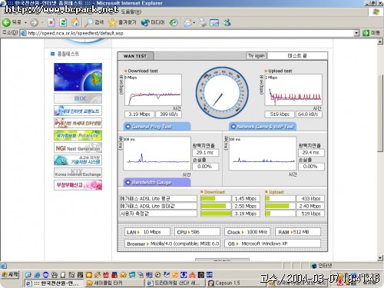Click the Try again button
This screenshot has width=384, height=288.
click(x=257, y=55)
